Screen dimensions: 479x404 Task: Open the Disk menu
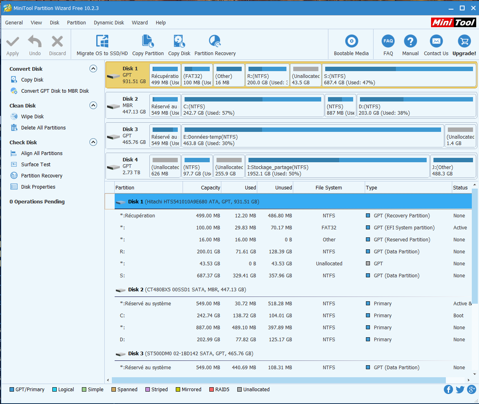(55, 23)
